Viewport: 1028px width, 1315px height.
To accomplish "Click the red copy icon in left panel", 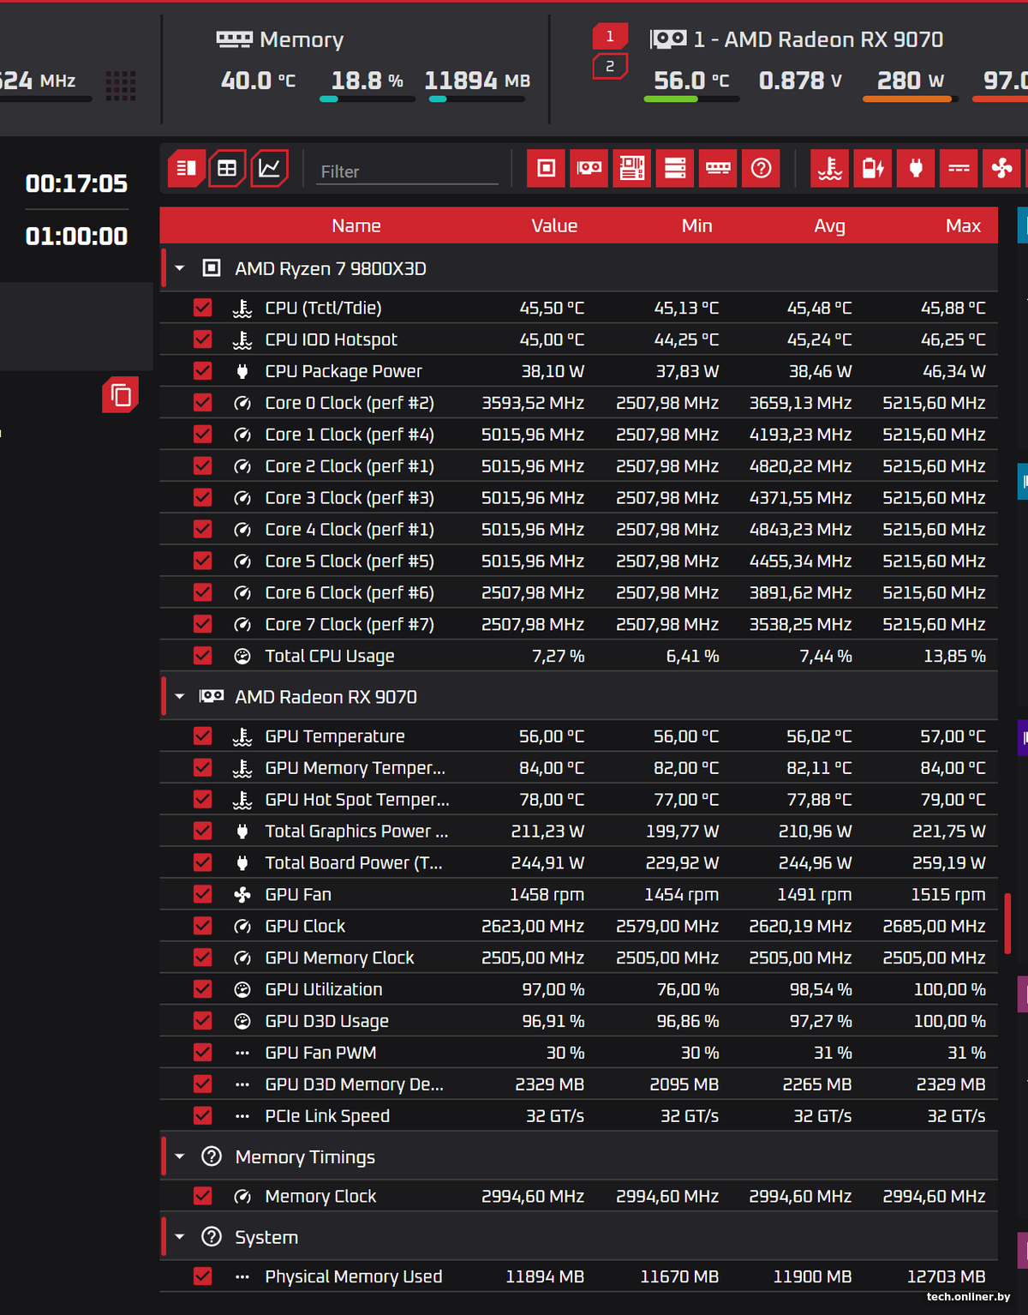I will (x=121, y=395).
